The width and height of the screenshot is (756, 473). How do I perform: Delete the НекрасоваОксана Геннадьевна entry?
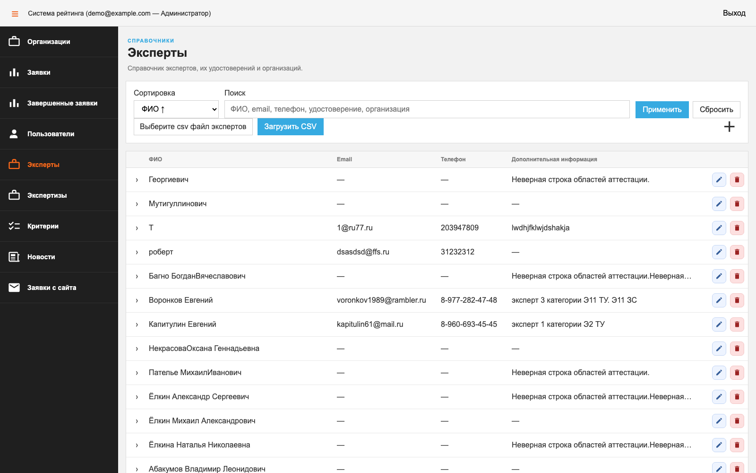[x=737, y=349]
